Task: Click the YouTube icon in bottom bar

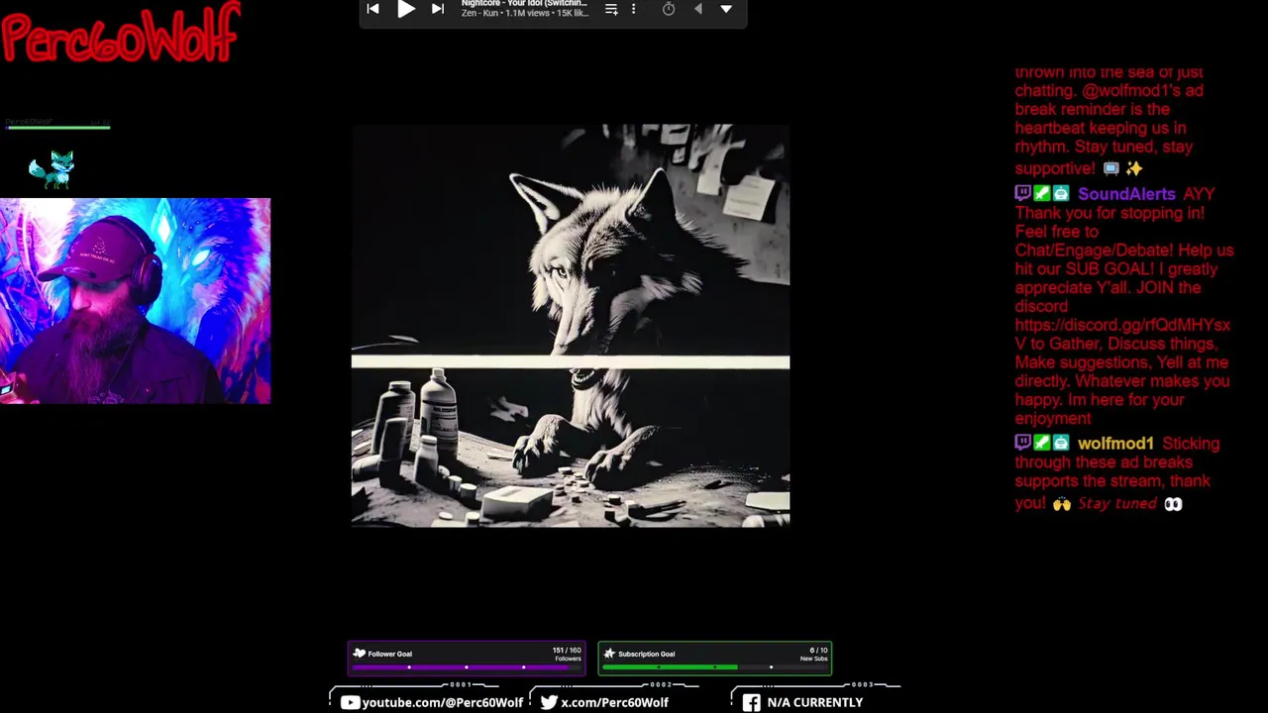Action: pos(350,702)
